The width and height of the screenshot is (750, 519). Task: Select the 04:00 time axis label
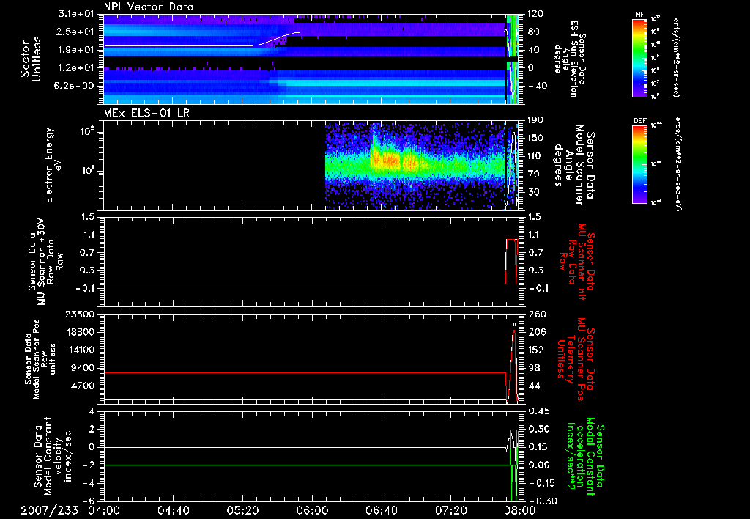104,509
